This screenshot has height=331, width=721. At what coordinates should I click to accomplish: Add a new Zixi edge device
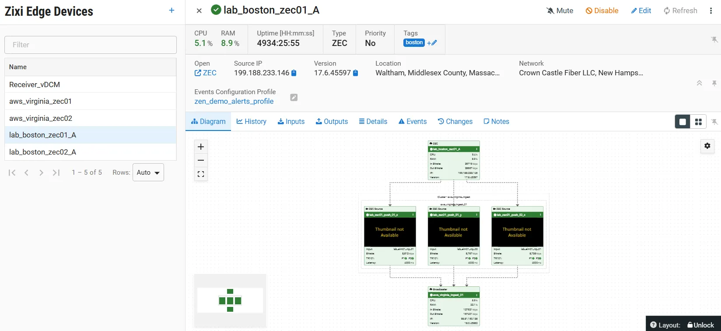click(171, 11)
